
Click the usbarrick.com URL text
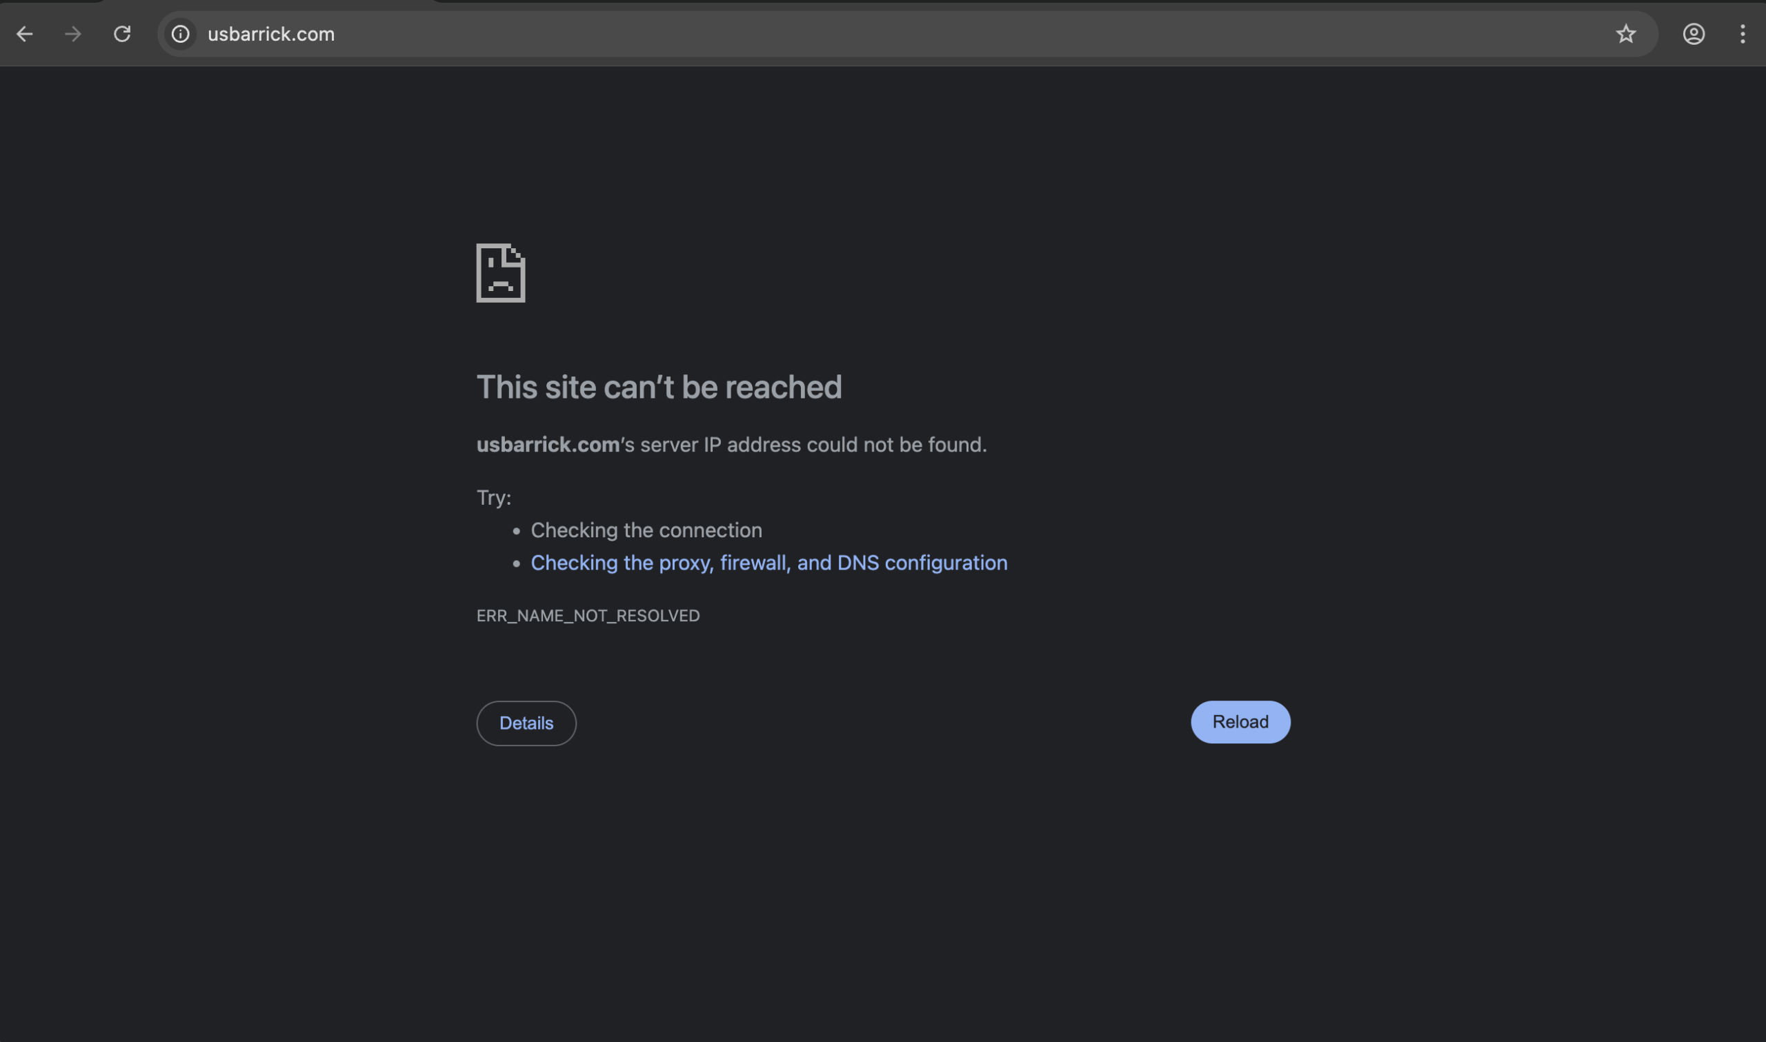(x=271, y=34)
